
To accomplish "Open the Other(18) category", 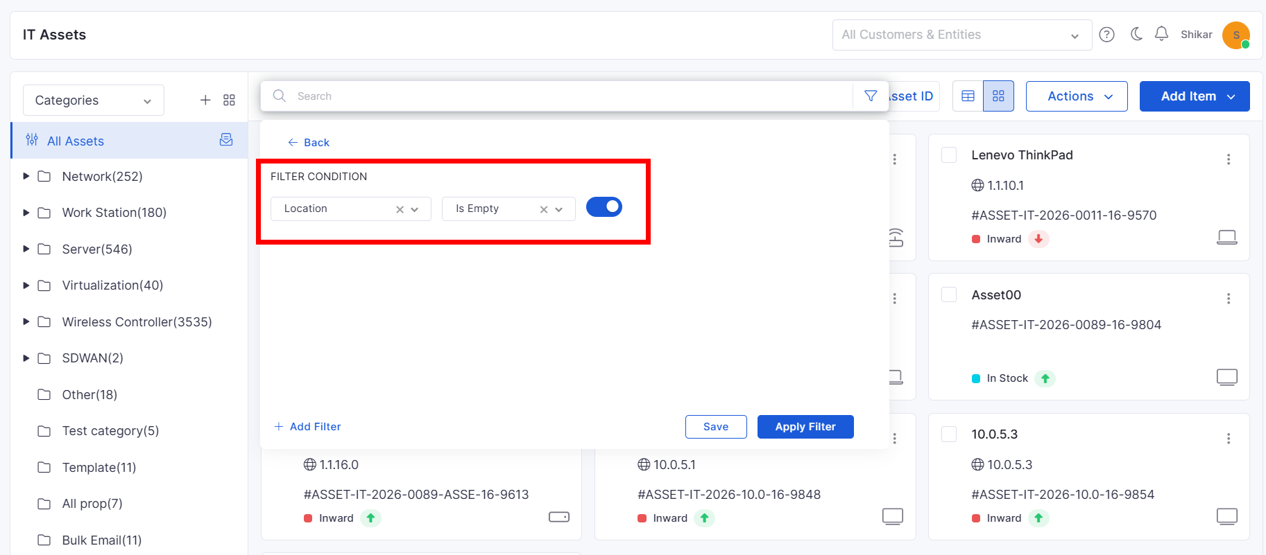I will tap(89, 394).
